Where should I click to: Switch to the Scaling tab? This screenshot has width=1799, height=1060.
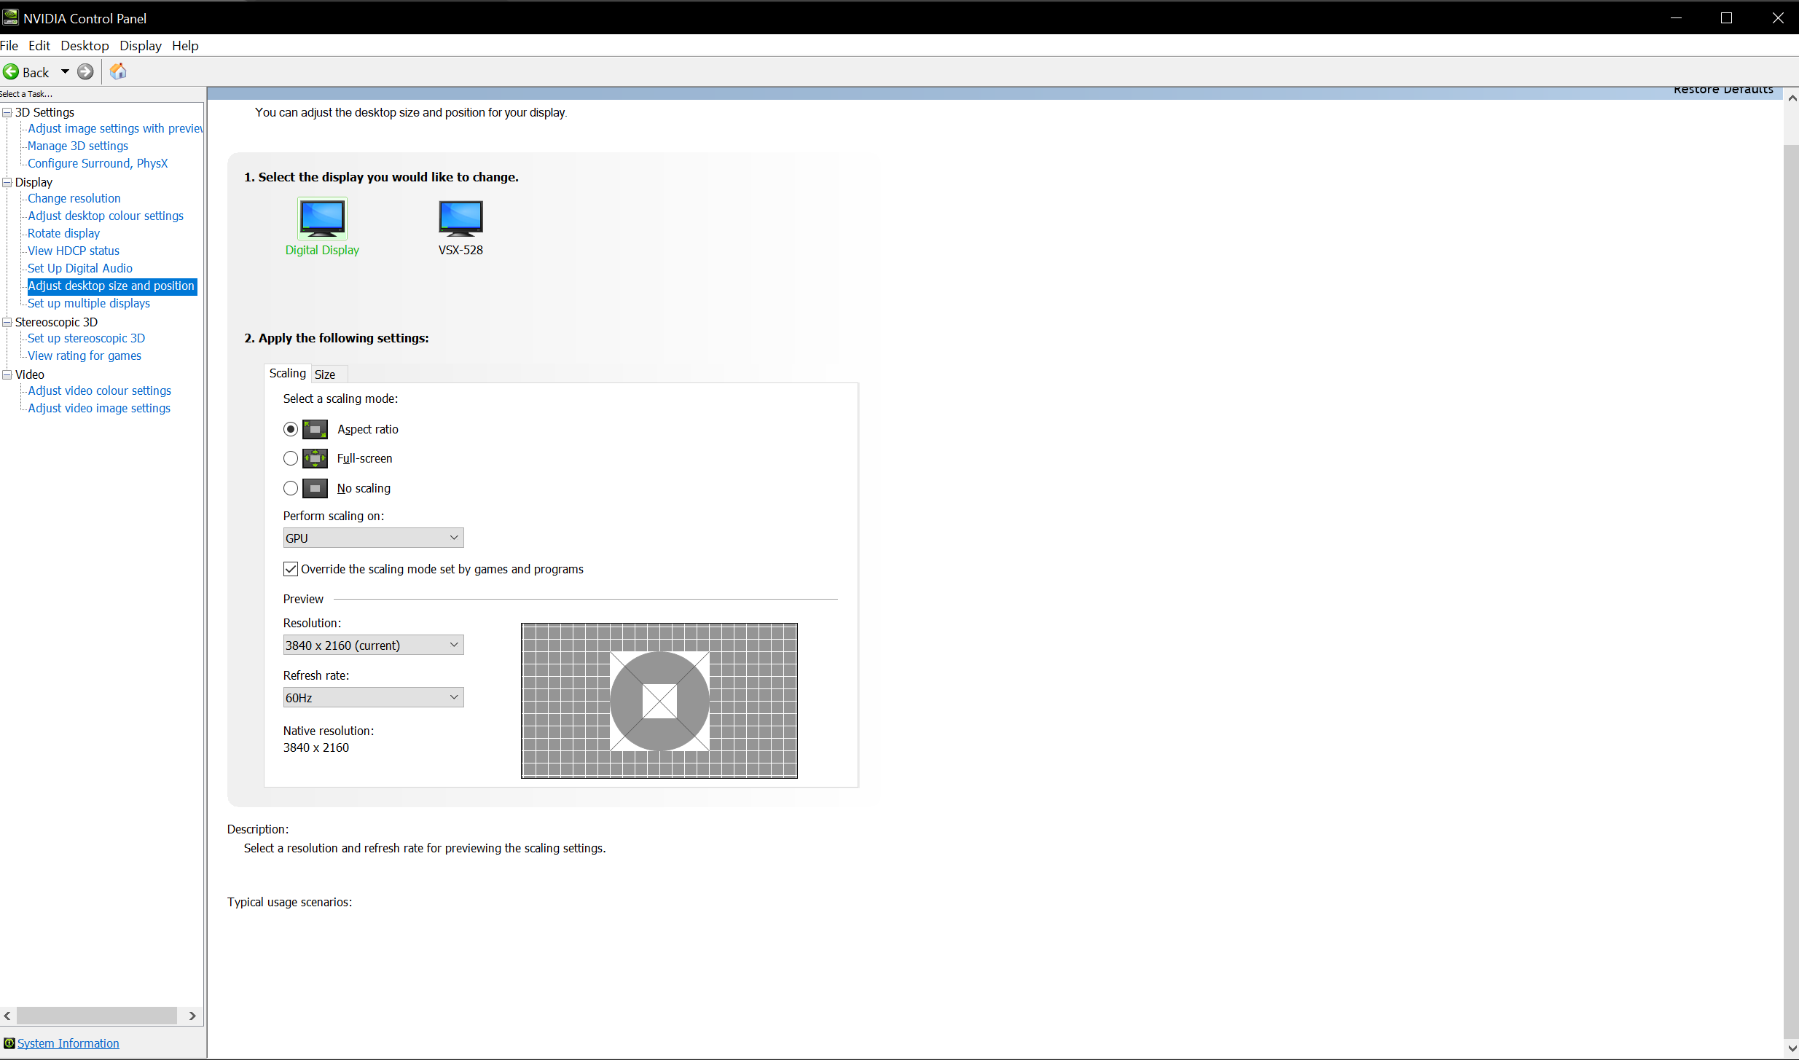click(x=288, y=373)
